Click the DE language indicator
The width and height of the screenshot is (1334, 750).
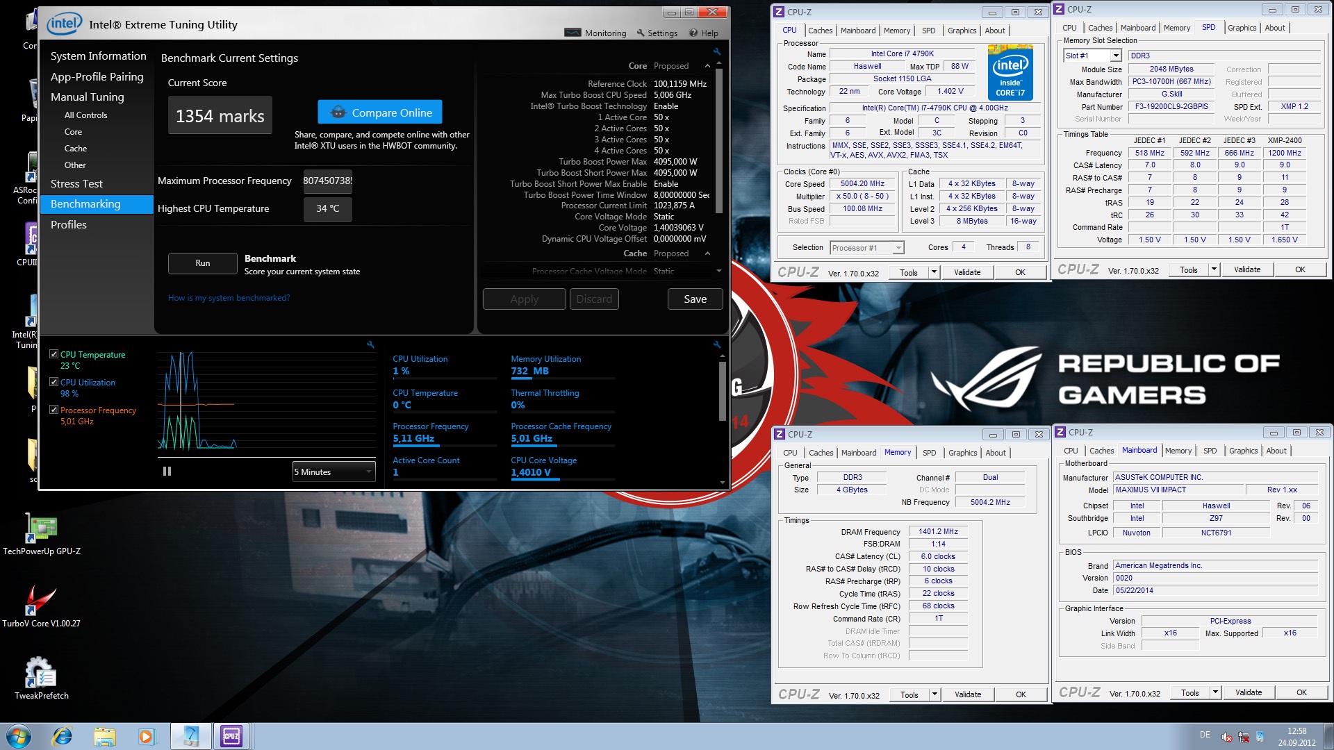click(1205, 735)
